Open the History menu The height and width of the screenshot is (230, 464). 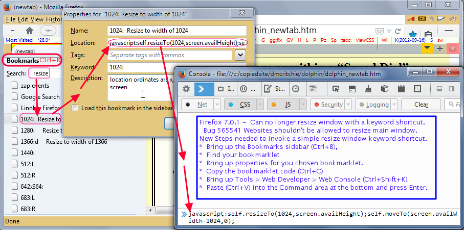tap(54, 19)
